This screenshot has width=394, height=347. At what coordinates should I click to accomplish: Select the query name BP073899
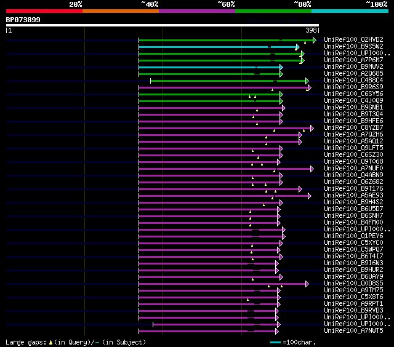[23, 20]
